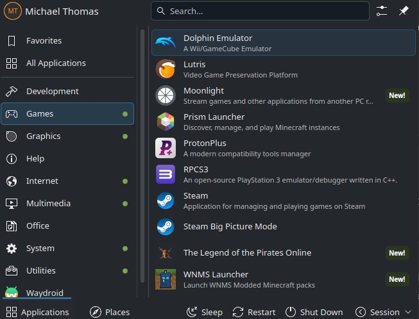This screenshot has width=419, height=319.
Task: Click the Michael Thomas user name
Action: point(62,12)
